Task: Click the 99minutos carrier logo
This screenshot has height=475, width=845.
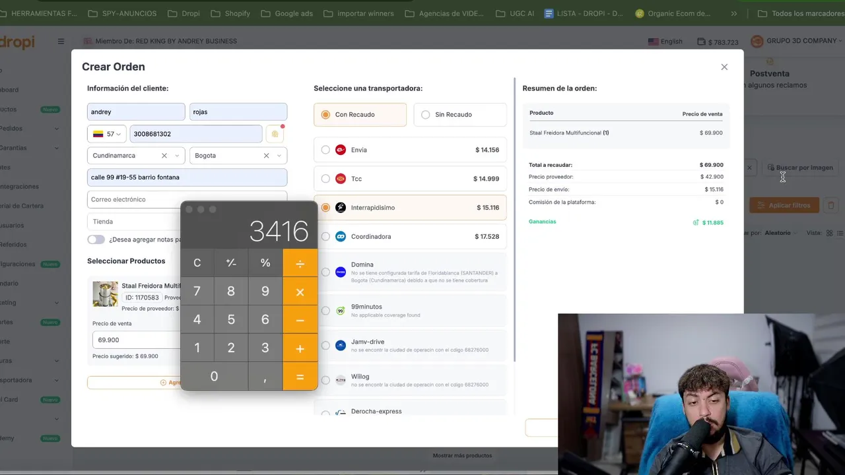Action: pos(341,311)
